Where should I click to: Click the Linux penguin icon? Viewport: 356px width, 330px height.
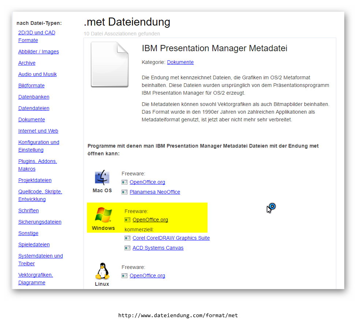pos(103,271)
